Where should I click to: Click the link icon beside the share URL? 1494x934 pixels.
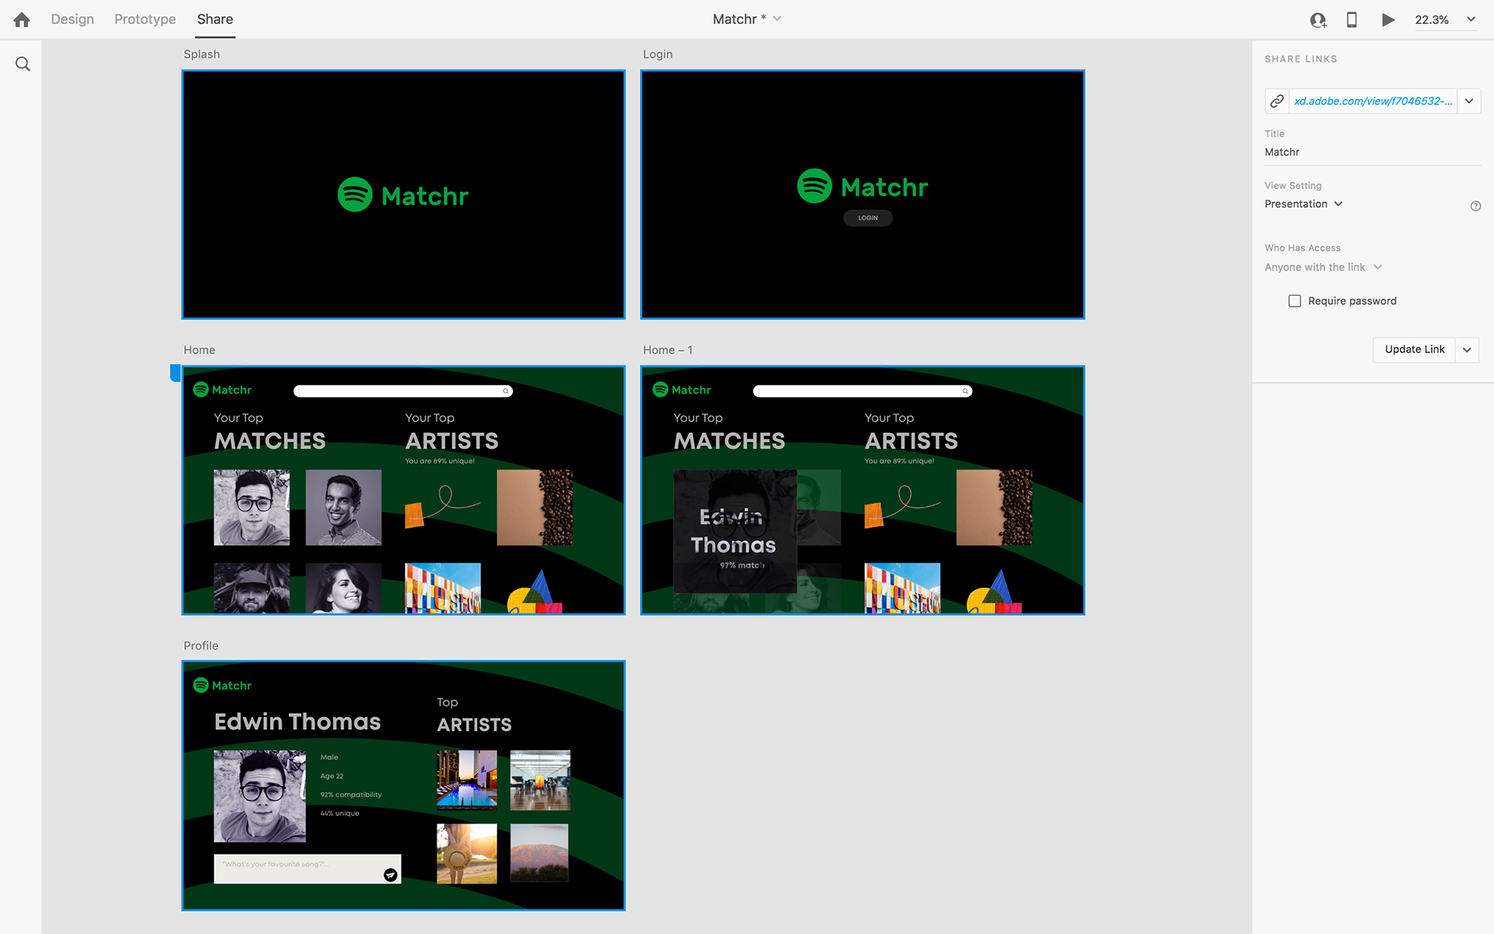point(1277,101)
